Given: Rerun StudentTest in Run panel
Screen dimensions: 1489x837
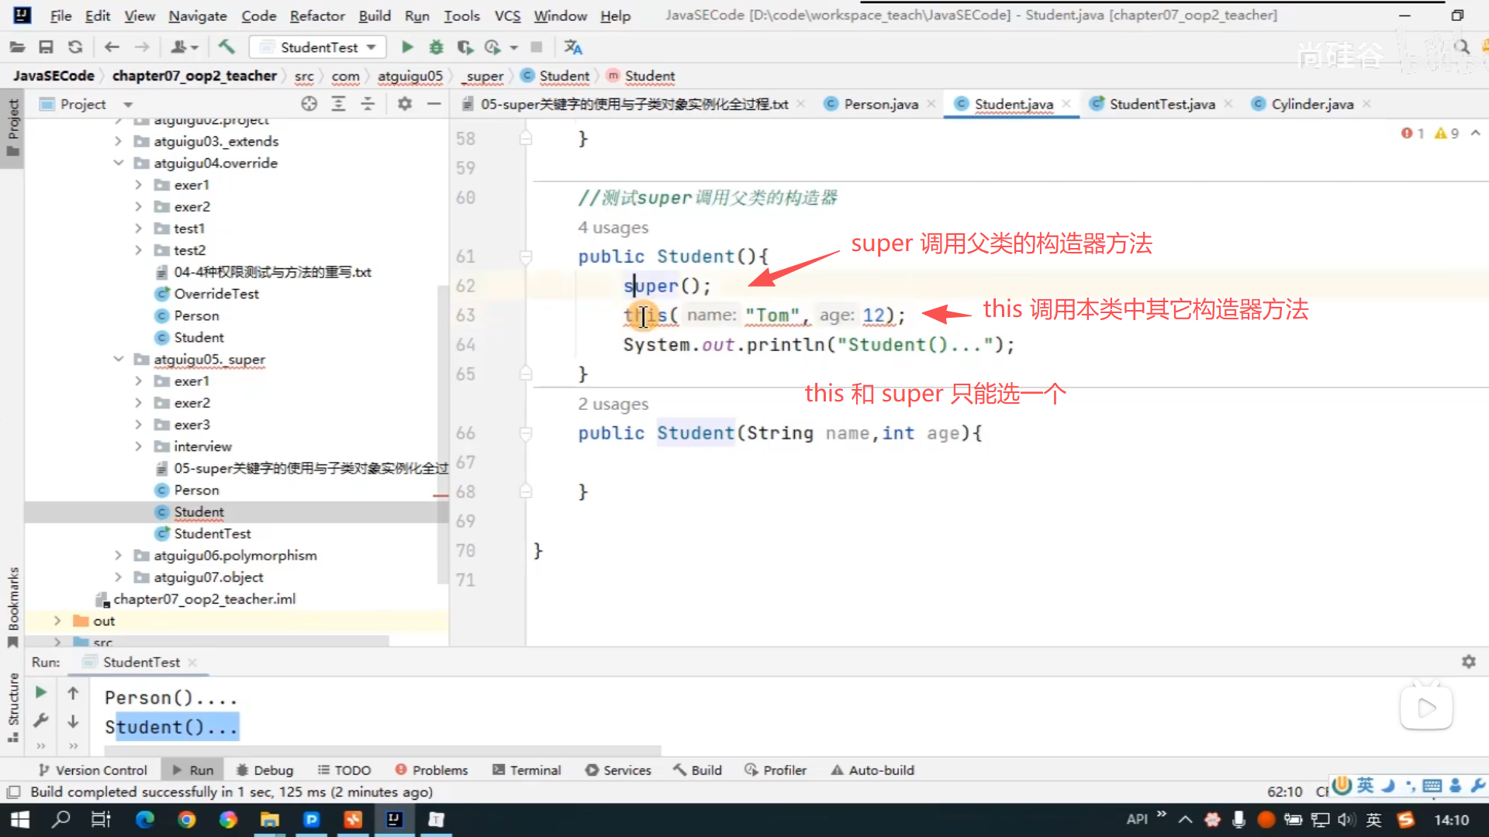Looking at the screenshot, I should click(x=41, y=692).
